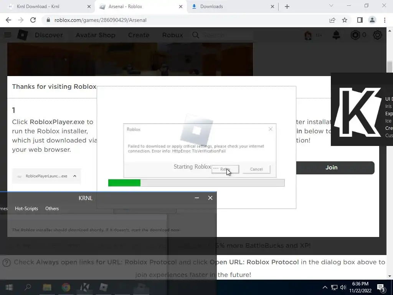Open the Hot-Scripts menu in KRNL
The width and height of the screenshot is (393, 295).
[26, 209]
